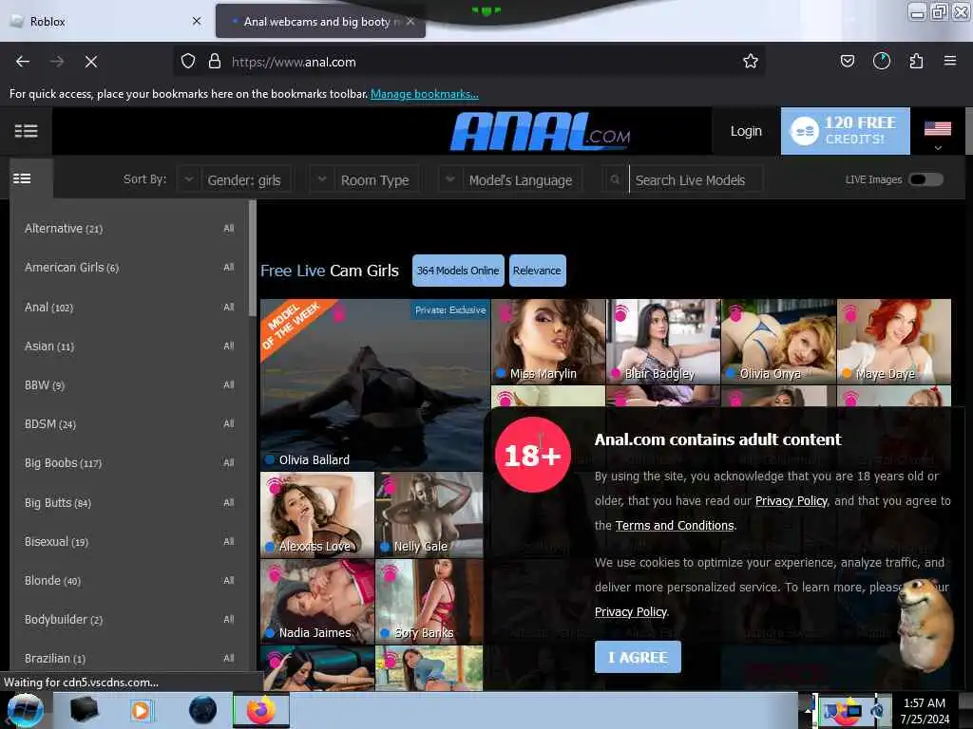View site security lock information
The height and width of the screenshot is (729, 973).
[215, 62]
